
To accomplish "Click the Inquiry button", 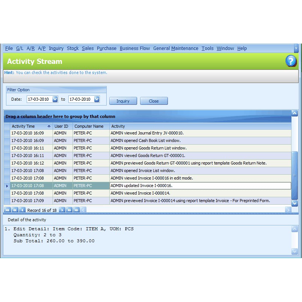I will [123, 101].
